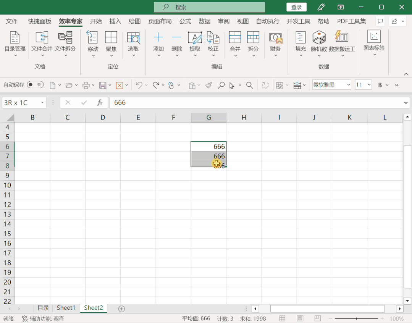The height and width of the screenshot is (323, 412).
Task: Click the 文件合并 icon
Action: coord(42,38)
